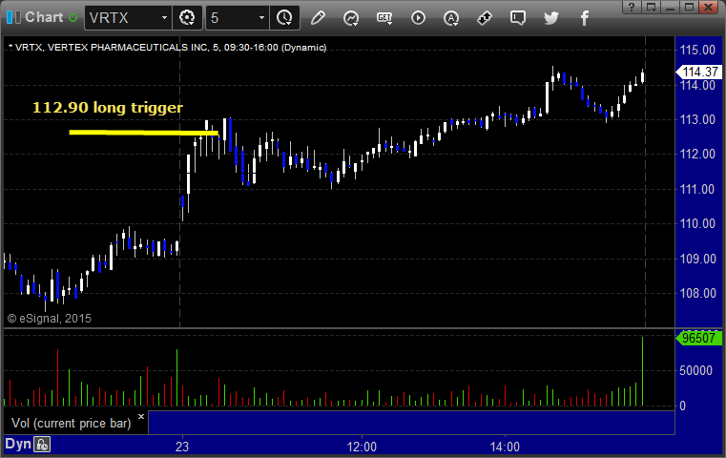The image size is (726, 458).
Task: Open the VRTX symbol dropdown
Action: pyautogui.click(x=164, y=18)
